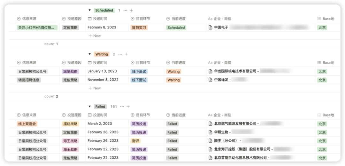Collapse the Failed group triangle

click(89, 107)
